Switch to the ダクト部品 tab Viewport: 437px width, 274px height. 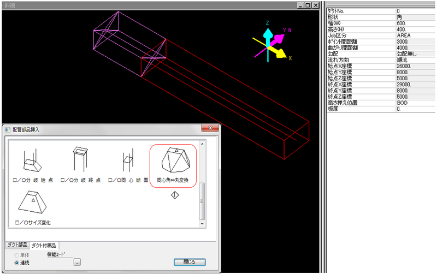(16, 245)
